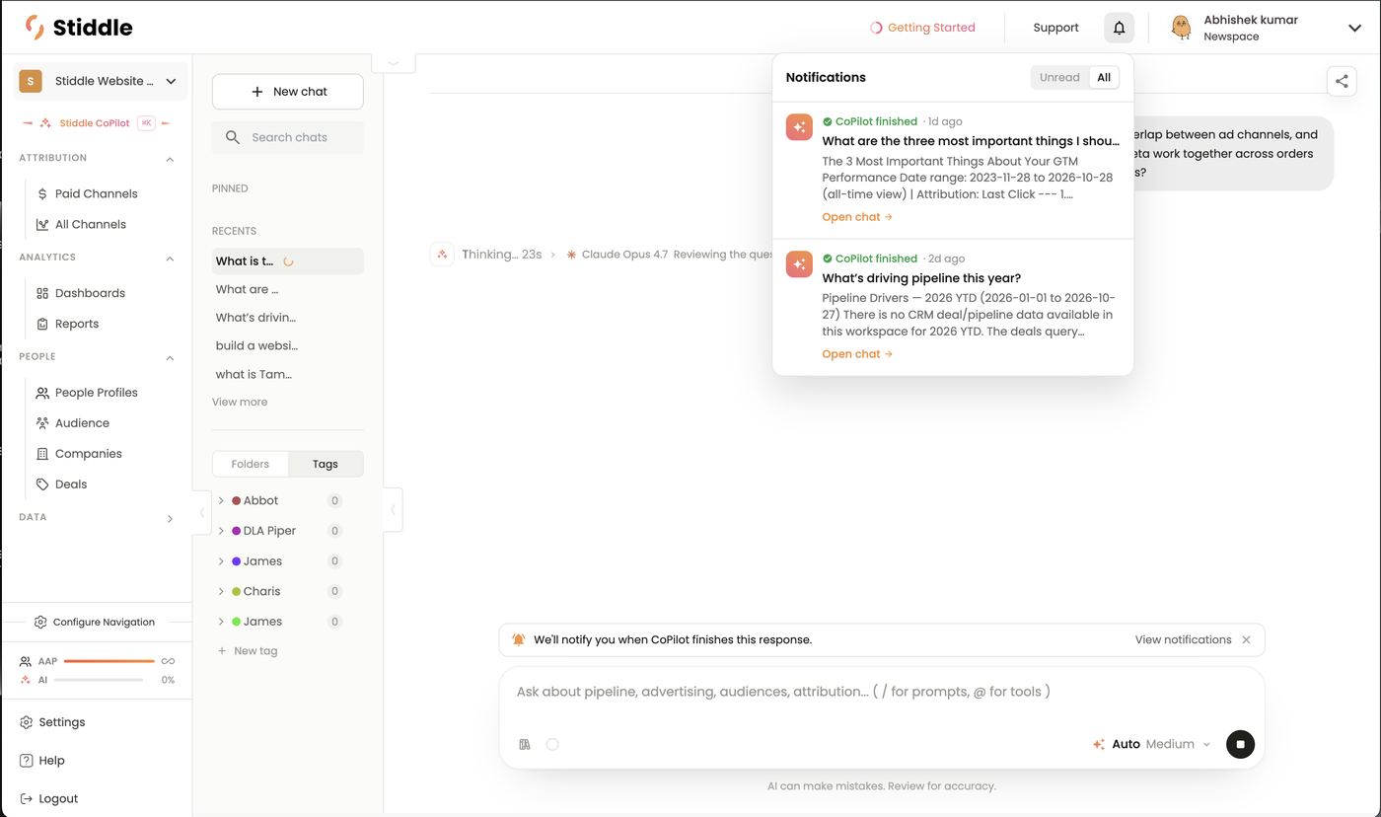This screenshot has width=1381, height=817.
Task: Start a New chat
Action: click(x=288, y=92)
